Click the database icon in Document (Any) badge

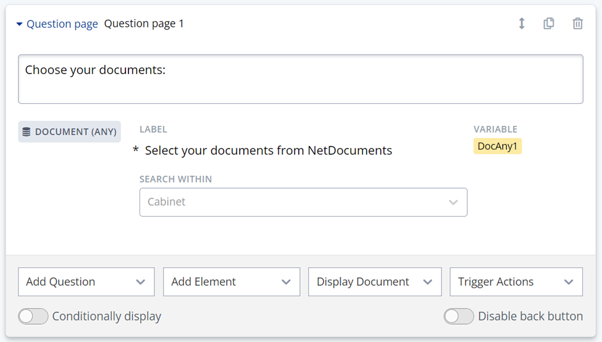point(26,131)
